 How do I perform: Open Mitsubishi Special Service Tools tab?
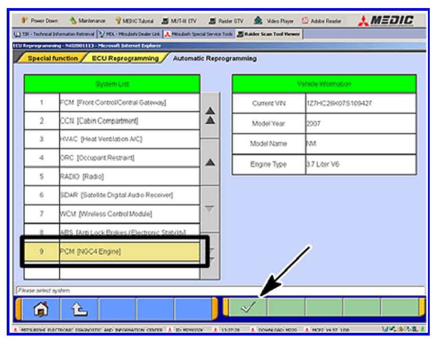(x=198, y=34)
